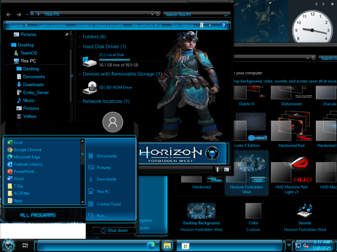
Task: Switch File Explorer to large icons view toggle
Action: pyautogui.click(x=226, y=170)
